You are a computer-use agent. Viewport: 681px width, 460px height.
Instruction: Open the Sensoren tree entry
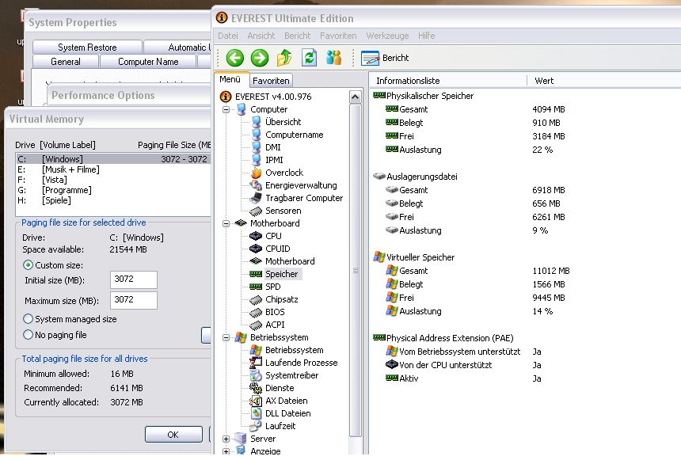[283, 211]
